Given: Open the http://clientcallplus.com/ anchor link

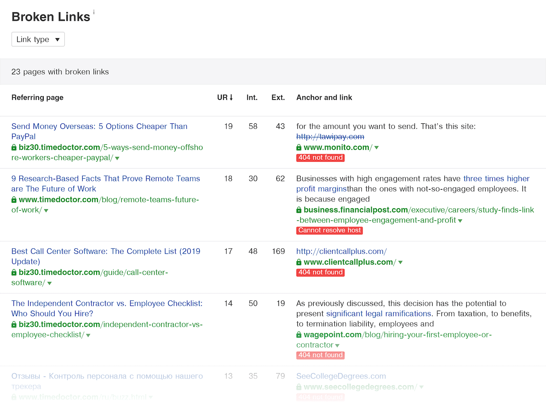Looking at the screenshot, I should (x=341, y=251).
